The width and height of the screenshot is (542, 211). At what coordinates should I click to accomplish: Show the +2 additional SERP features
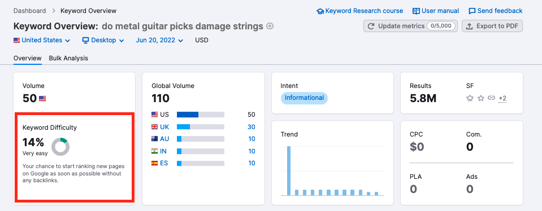click(x=502, y=99)
